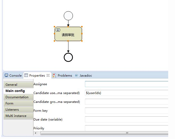
Task: Focus the Priority input field
Action: [126, 128]
